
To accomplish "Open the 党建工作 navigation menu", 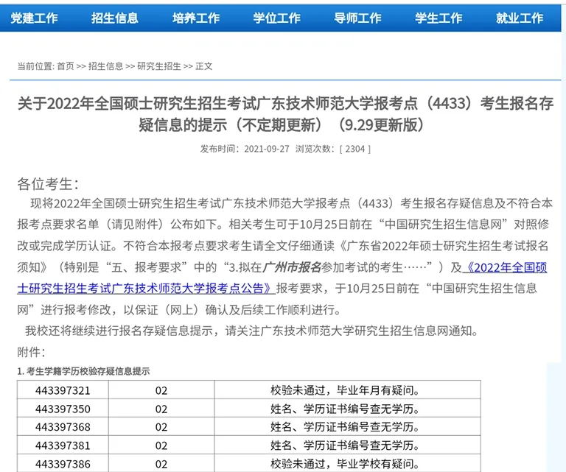I will 35,18.
